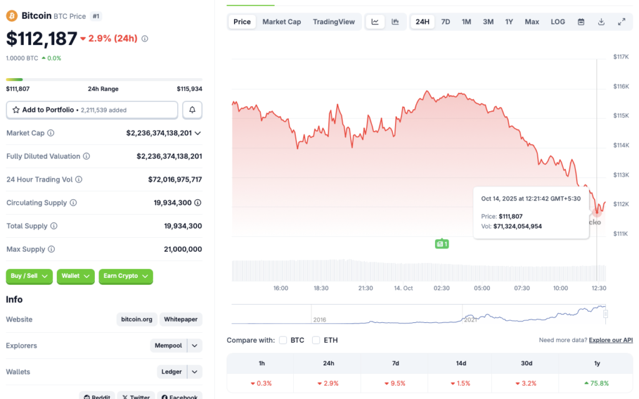Expand chart to fullscreen
This screenshot has height=399, width=639.
[x=622, y=22]
